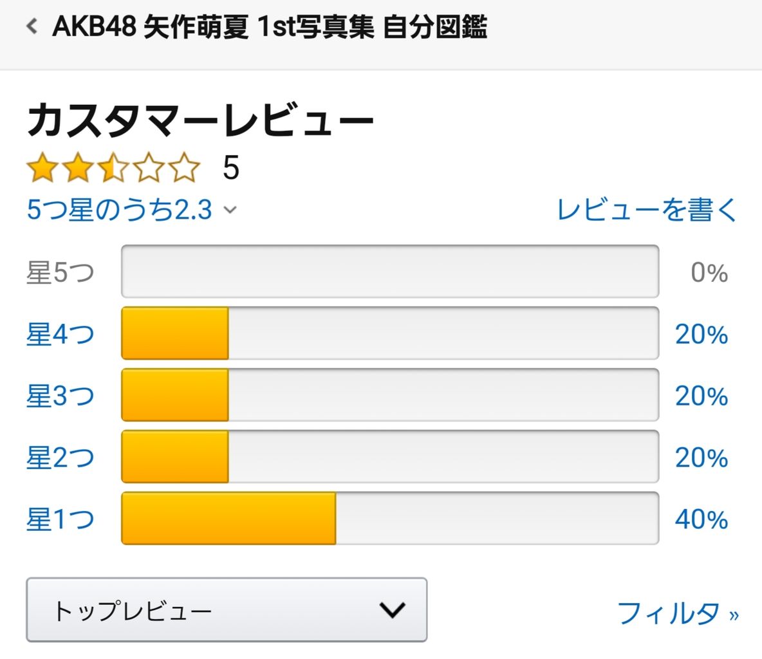The image size is (762, 659).
Task: Open the トップレビュー sort dropdown
Action: [x=227, y=610]
